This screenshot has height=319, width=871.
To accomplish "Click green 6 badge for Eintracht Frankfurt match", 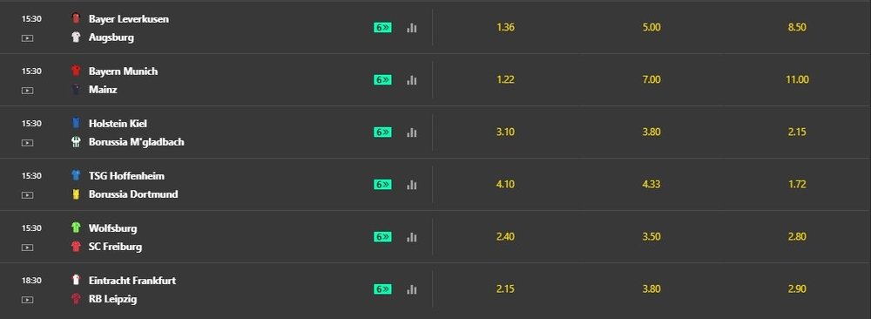I will [382, 289].
